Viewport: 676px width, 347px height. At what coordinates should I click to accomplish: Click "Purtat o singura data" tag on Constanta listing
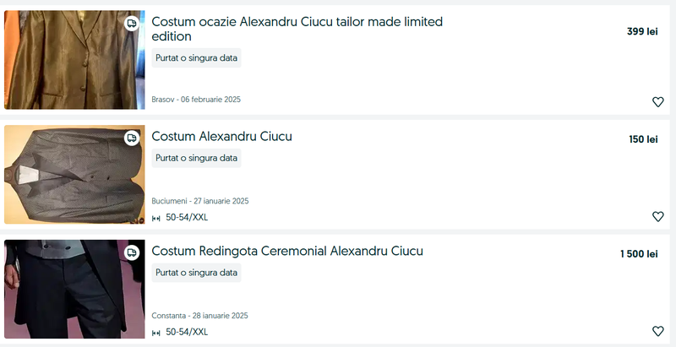pyautogui.click(x=197, y=273)
